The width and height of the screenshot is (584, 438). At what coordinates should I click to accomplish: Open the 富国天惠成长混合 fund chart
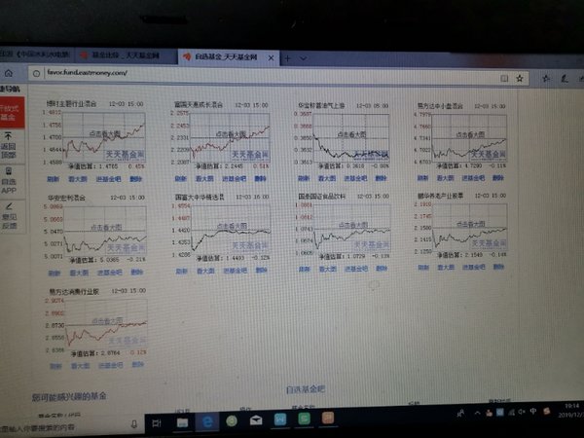click(x=230, y=138)
